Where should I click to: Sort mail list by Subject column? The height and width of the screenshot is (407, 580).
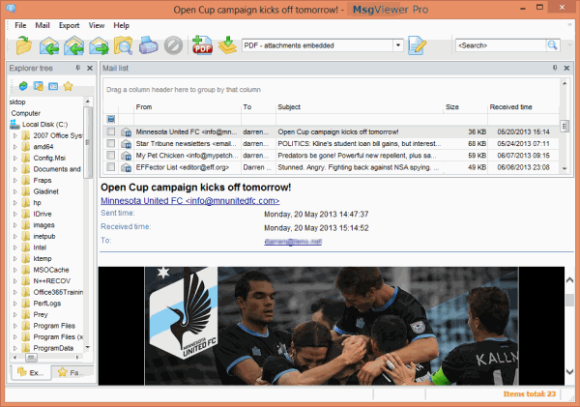[x=360, y=107]
